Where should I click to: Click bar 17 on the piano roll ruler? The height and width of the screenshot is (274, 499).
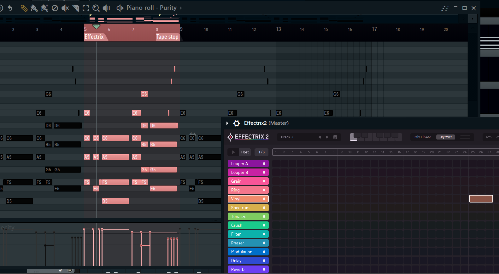click(x=374, y=29)
